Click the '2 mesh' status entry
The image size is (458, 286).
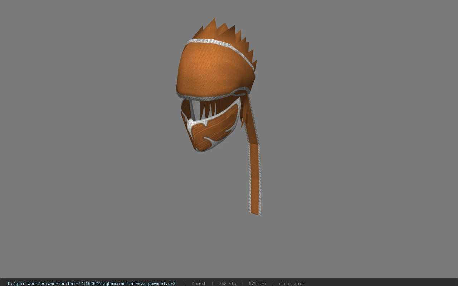pos(199,283)
